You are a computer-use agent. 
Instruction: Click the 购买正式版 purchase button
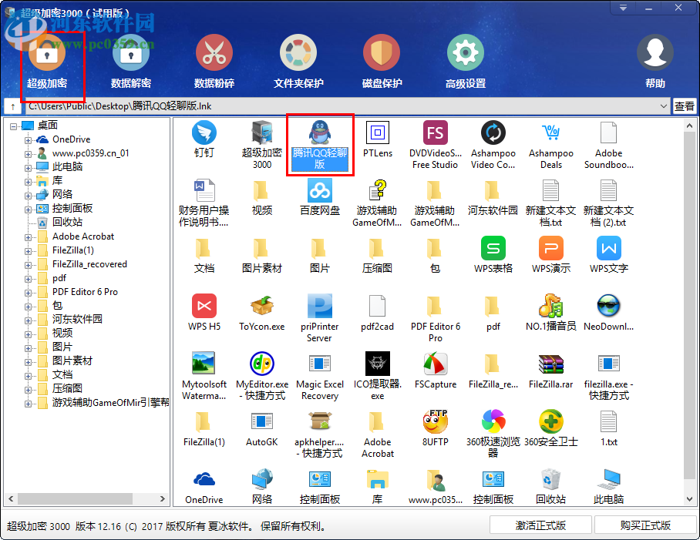(644, 524)
